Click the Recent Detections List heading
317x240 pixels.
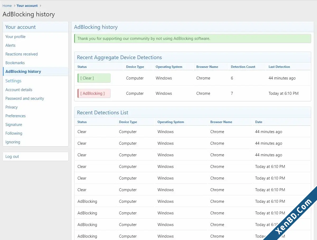103,112
